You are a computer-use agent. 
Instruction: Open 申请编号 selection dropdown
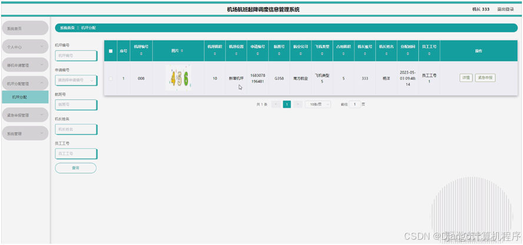76,80
